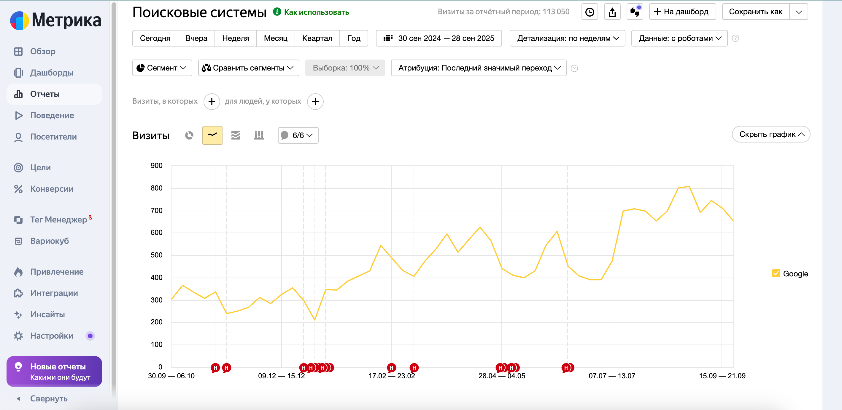Image resolution: width=842 pixels, height=410 pixels.
Task: Open the report history clock icon
Action: pyautogui.click(x=589, y=12)
